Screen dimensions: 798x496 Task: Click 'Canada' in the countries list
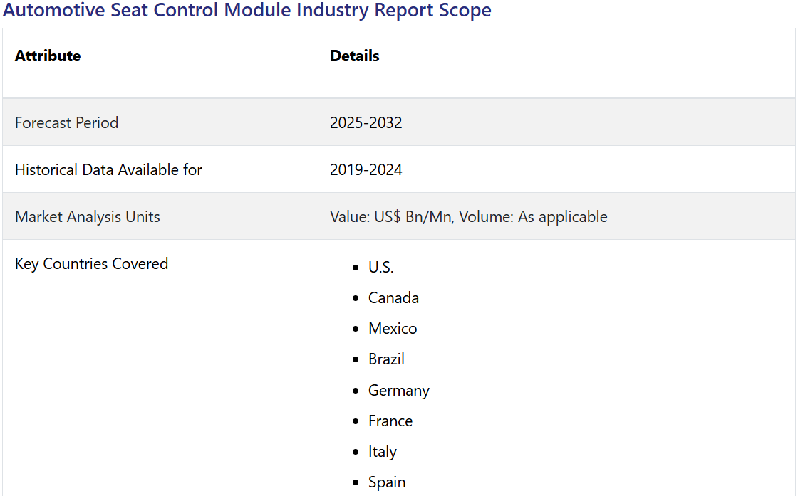pos(393,297)
